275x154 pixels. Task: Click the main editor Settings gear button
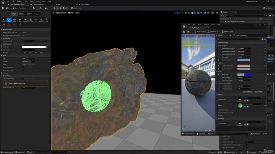(x=268, y=8)
